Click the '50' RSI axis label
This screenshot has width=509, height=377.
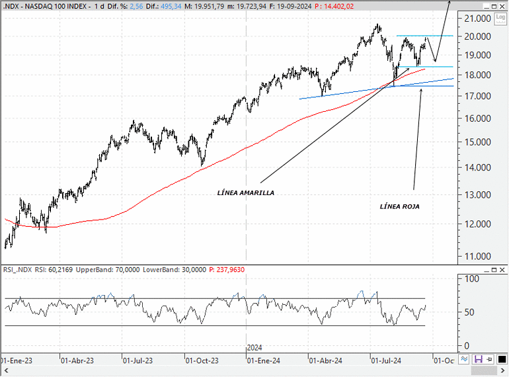[469, 312]
